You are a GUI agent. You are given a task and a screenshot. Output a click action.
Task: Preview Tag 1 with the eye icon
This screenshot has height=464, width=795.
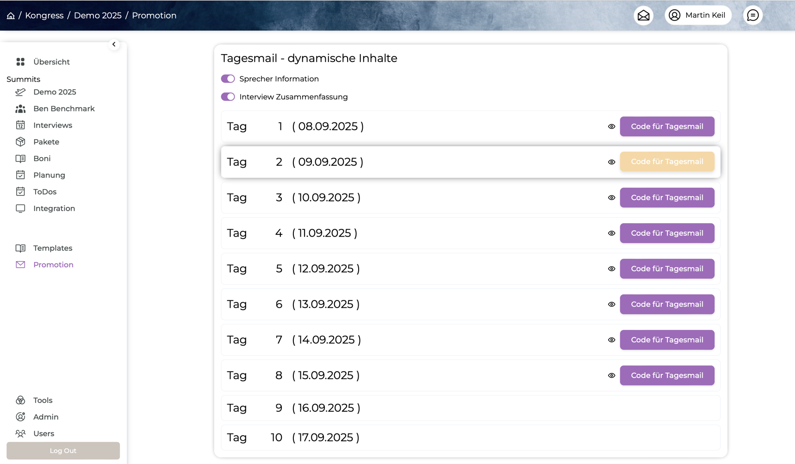coord(611,127)
